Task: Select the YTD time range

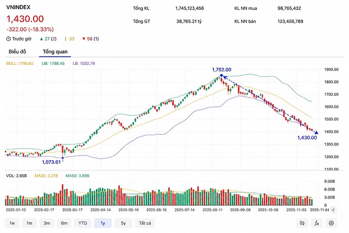Action: point(82,223)
